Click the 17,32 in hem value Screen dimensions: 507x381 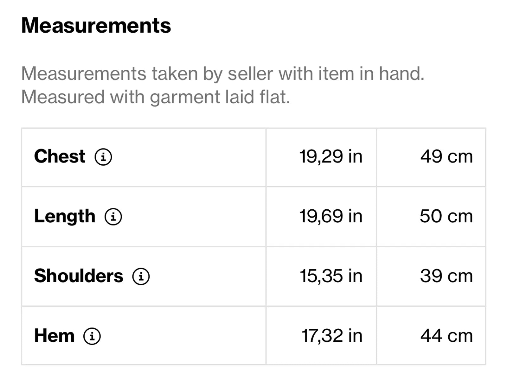coord(332,336)
